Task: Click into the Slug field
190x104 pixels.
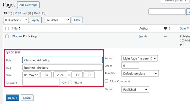Action: (62, 68)
